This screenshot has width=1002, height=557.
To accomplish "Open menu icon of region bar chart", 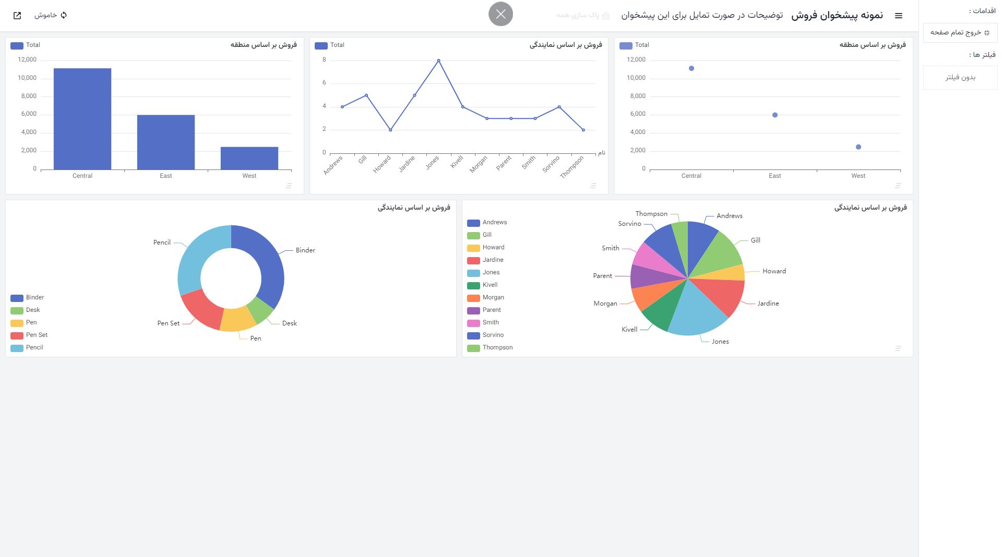I will (289, 186).
